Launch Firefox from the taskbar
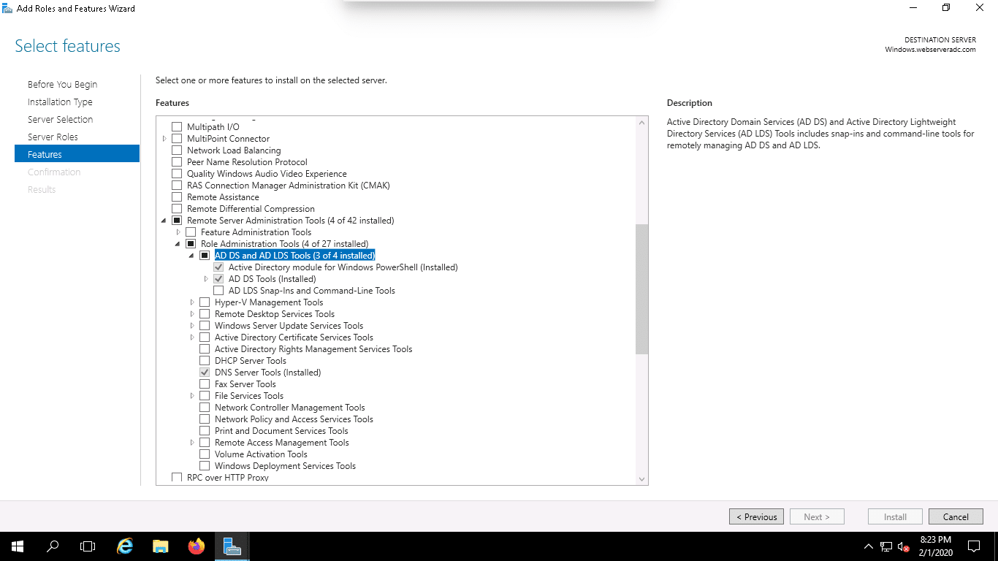Screen dimensions: 998x561 pyautogui.click(x=196, y=546)
